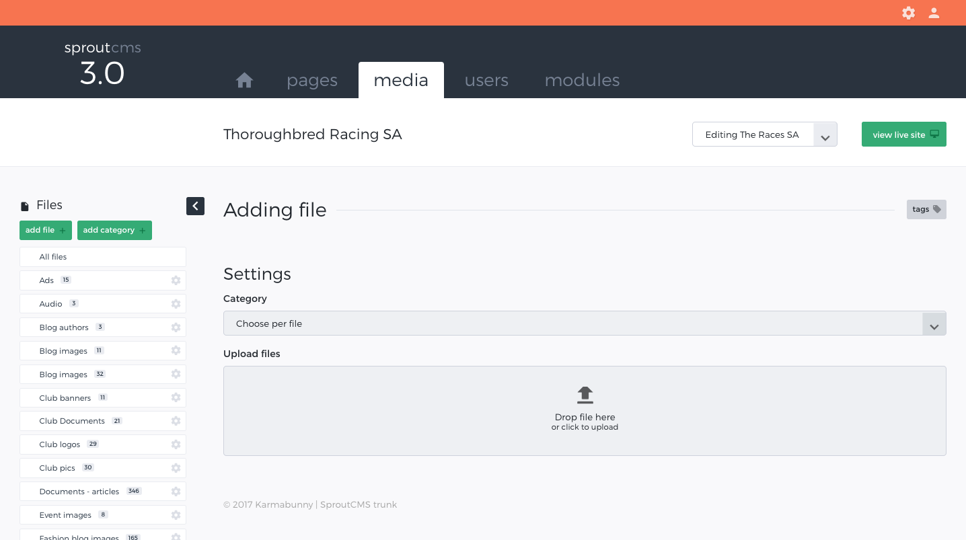Click the 'Drop file here' upload area
This screenshot has height=540, width=966.
point(585,411)
